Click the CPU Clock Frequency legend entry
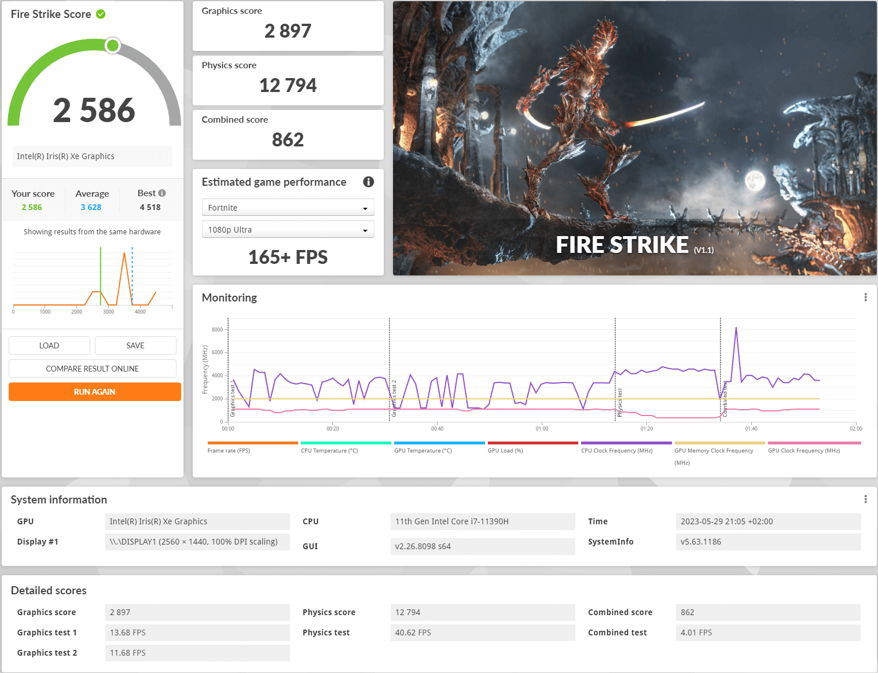 coord(617,450)
